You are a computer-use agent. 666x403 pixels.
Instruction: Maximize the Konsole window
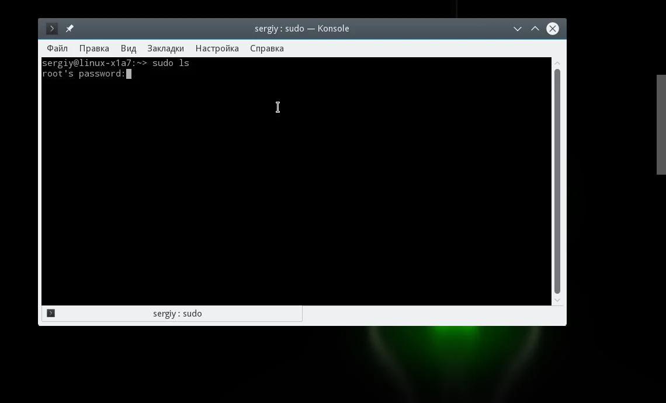tap(535, 29)
